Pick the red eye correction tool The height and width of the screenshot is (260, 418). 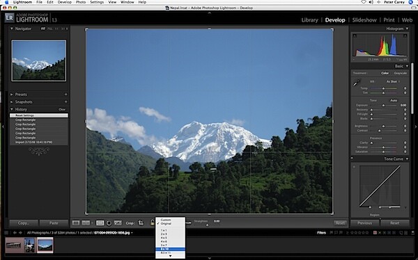click(x=118, y=223)
